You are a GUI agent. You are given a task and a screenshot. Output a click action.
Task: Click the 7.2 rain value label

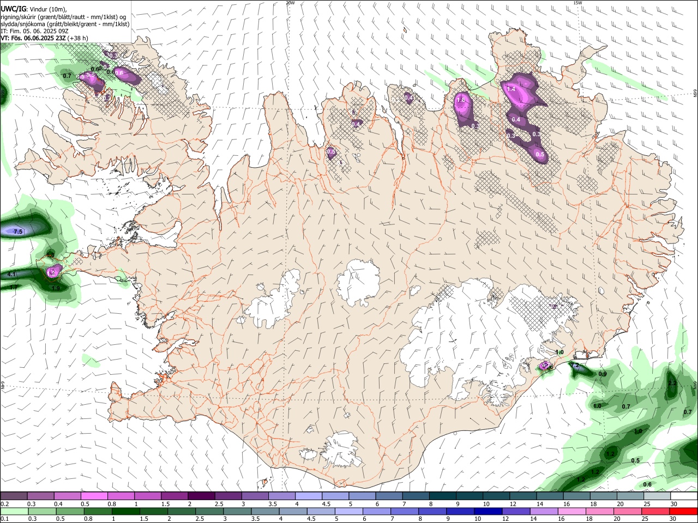pyautogui.click(x=575, y=366)
